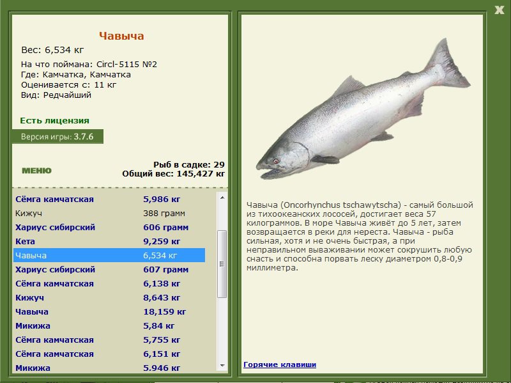
Task: Click the scrollbar up arrow in fish list
Action: [222, 198]
